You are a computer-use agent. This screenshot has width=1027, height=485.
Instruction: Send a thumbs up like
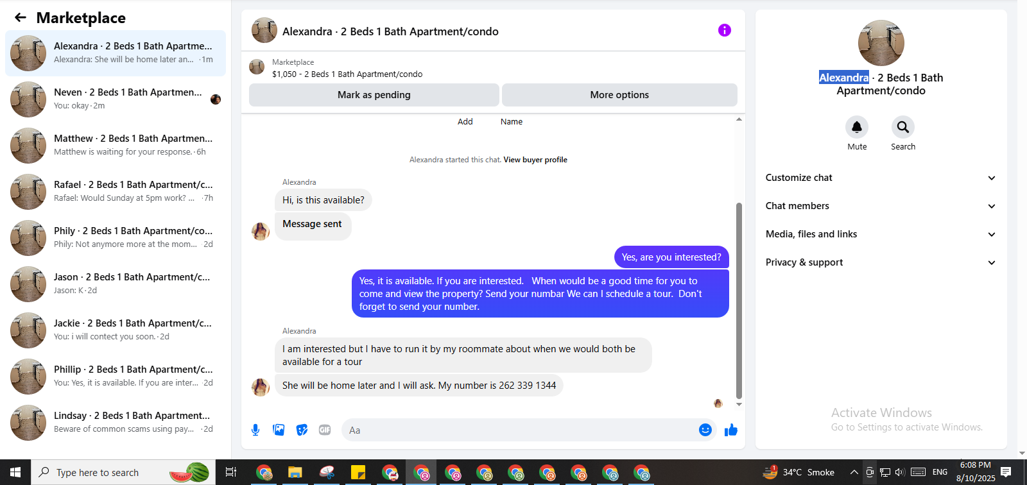731,430
